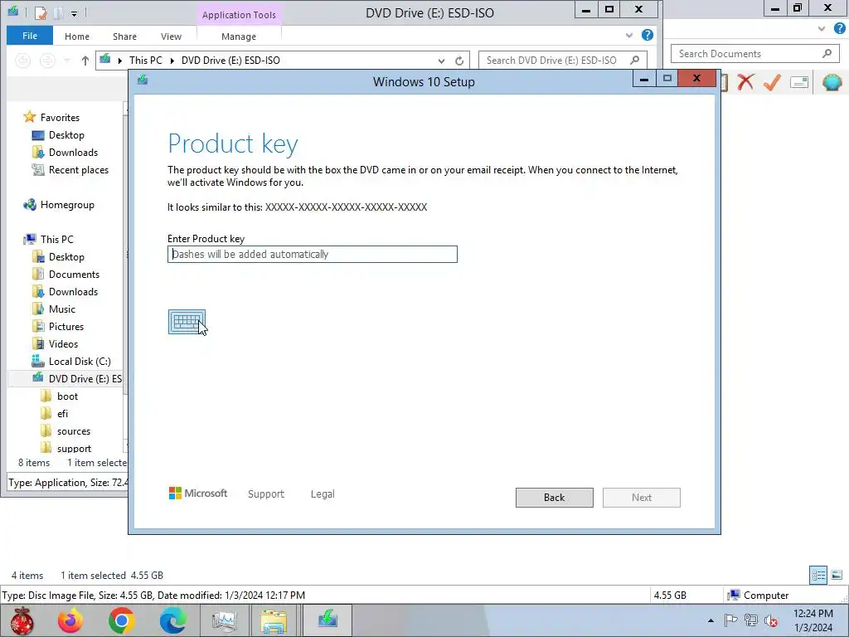
Task: Click the Up arrow in DVD Drive window
Action: pyautogui.click(x=85, y=61)
